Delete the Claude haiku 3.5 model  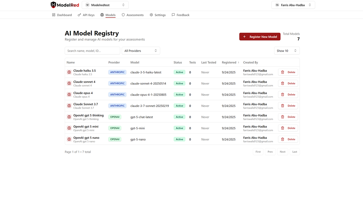click(288, 72)
